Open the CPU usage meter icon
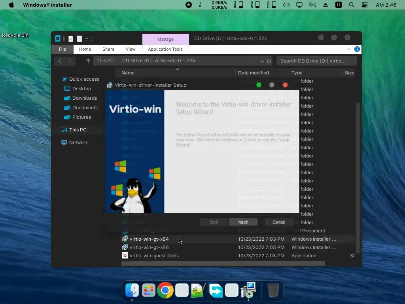Image resolution: width=405 pixels, height=304 pixels. pos(272,5)
